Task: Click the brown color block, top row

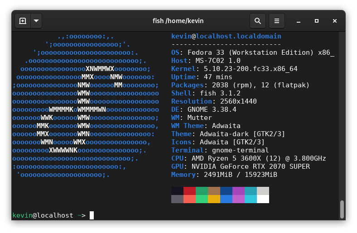Action: [214, 191]
